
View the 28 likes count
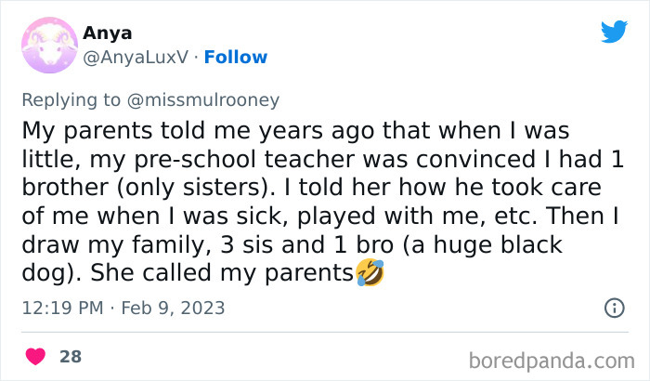pos(70,356)
